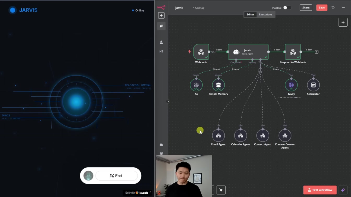Open the Jarvis Tools Agent node

point(248,52)
